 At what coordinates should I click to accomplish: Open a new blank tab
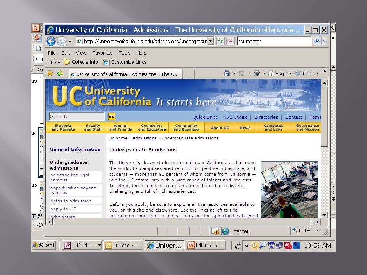point(189,74)
